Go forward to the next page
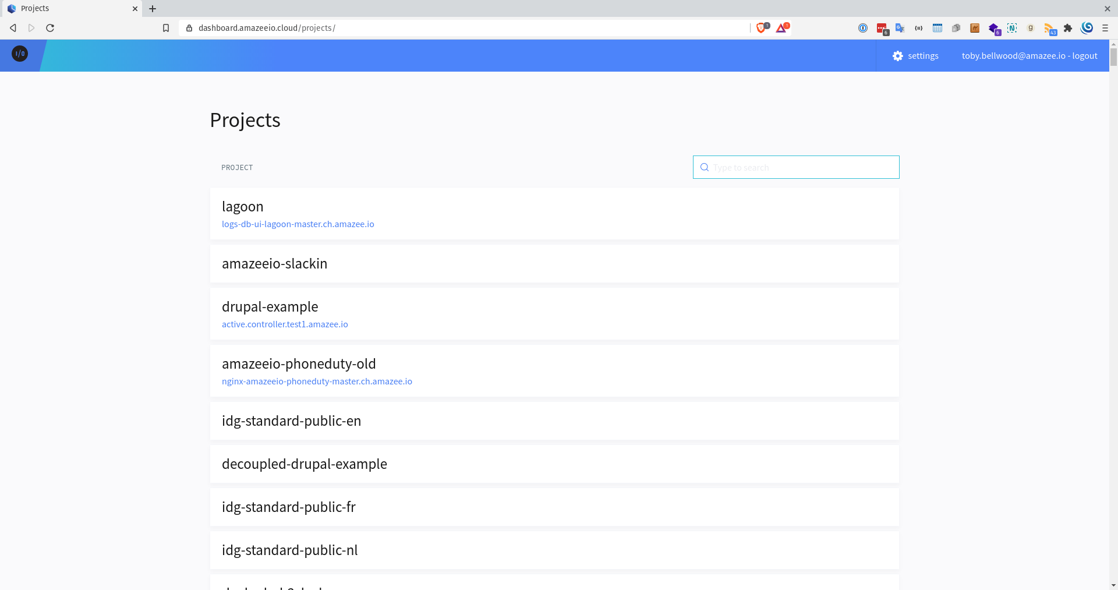 31,28
